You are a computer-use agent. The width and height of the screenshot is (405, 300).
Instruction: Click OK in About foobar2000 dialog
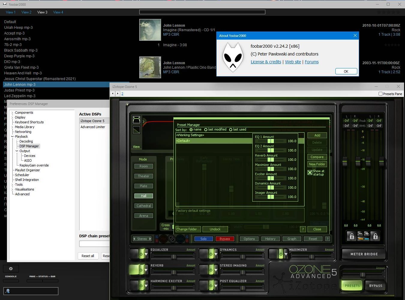click(x=346, y=71)
